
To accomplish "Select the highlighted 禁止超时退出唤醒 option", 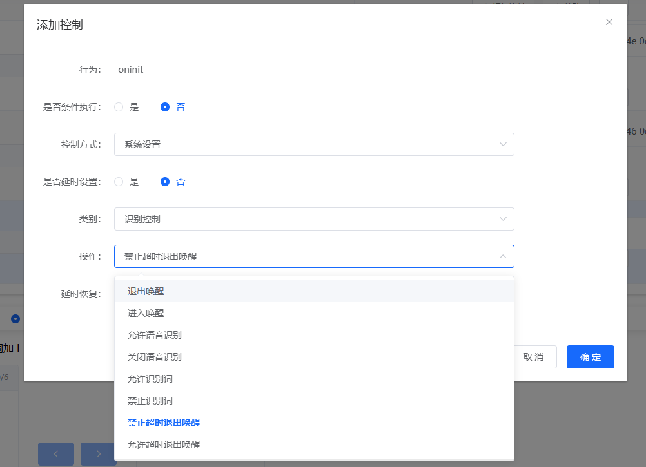I will [163, 422].
